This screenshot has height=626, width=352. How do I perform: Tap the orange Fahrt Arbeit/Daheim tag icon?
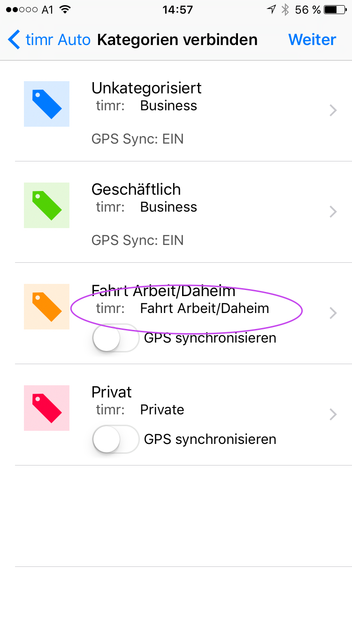[46, 306]
